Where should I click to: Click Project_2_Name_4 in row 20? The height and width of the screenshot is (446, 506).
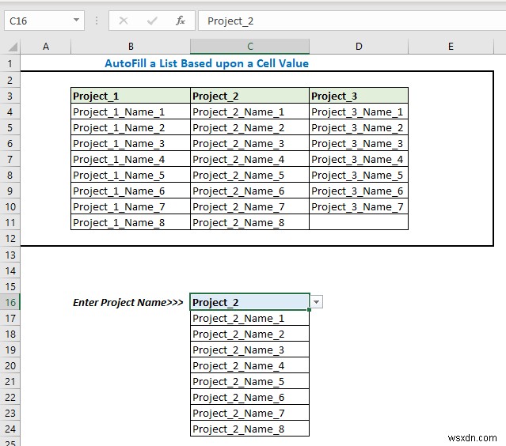click(249, 366)
